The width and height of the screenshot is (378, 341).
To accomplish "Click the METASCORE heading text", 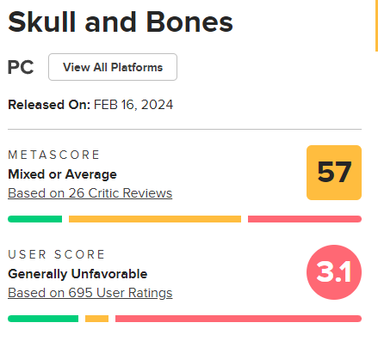I will pyautogui.click(x=53, y=155).
